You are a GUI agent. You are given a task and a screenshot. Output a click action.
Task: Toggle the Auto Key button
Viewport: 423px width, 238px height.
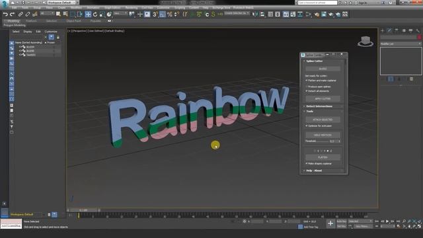coord(342,221)
